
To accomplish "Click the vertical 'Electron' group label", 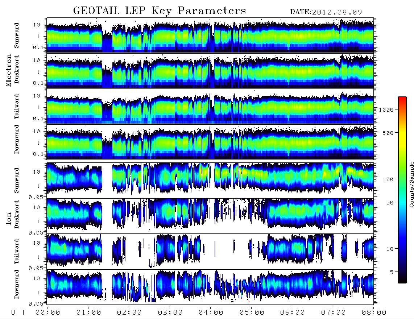I will coord(8,71).
